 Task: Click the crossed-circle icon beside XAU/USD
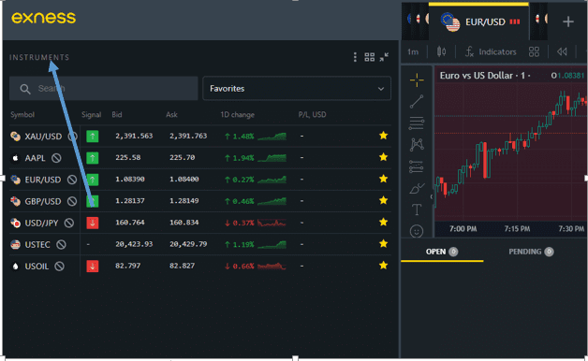pyautogui.click(x=72, y=137)
